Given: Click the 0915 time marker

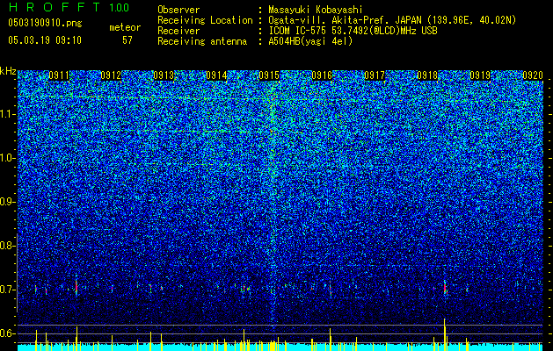Looking at the screenshot, I should point(269,75).
